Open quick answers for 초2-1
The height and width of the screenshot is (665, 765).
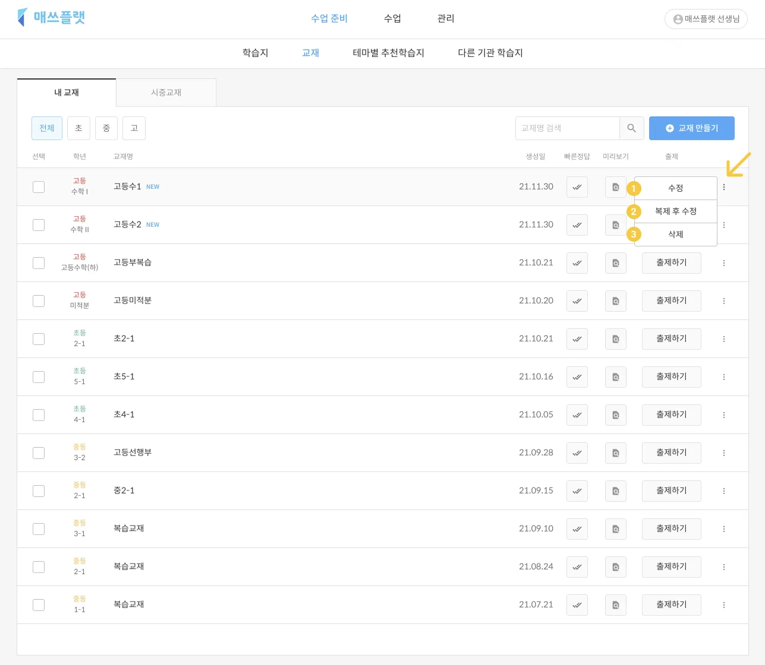tap(577, 339)
